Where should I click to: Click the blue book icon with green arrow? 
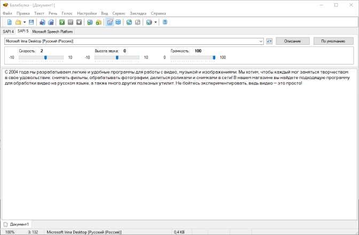tap(90, 22)
